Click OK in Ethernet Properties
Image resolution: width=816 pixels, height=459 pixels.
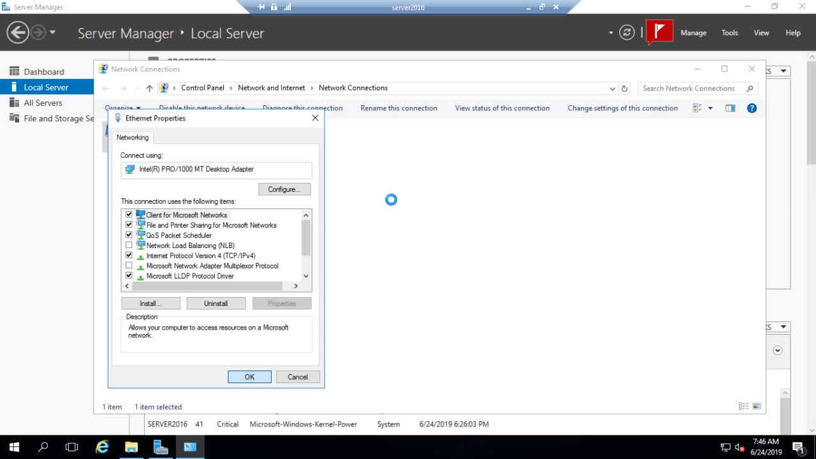(249, 377)
